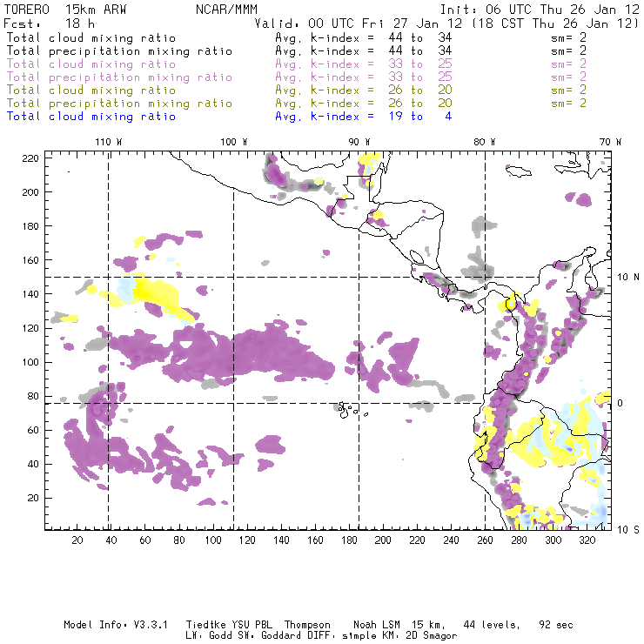Click the 'Noah LSM' text
Viewport: 644px width, 644px height.
pyautogui.click(x=377, y=625)
